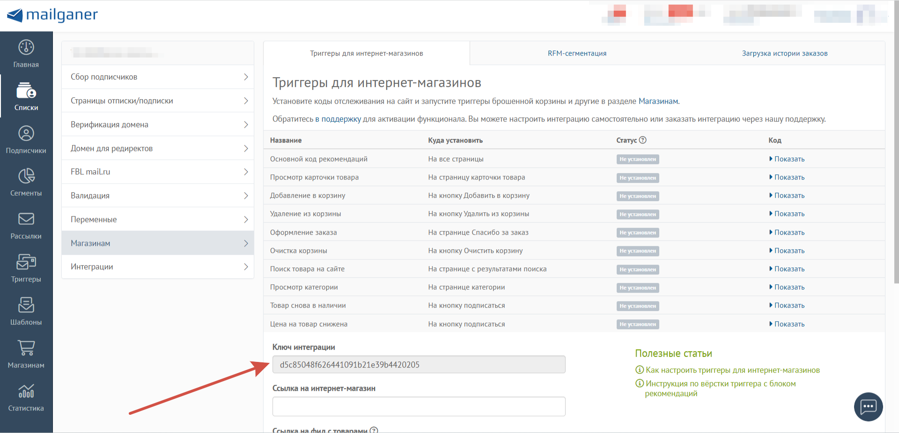Viewport: 899px width, 433px height.
Task: Show code for Поиск товара на сайте
Action: pos(787,269)
